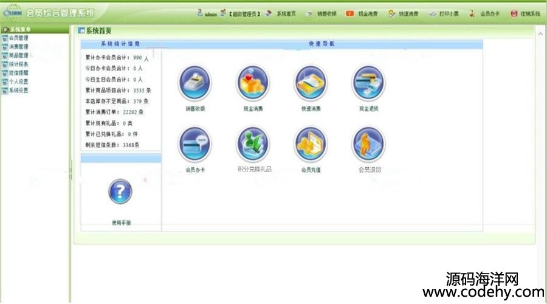The width and height of the screenshot is (547, 304).
Task: Open the 会员办卡 quick navigation icon
Action: pyautogui.click(x=195, y=144)
